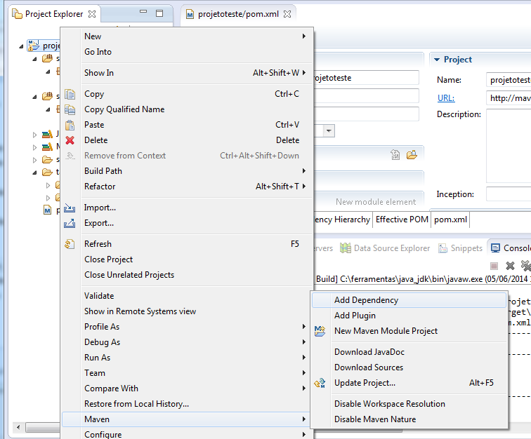Click the Copy icon in context menu
531x439 pixels.
click(70, 94)
